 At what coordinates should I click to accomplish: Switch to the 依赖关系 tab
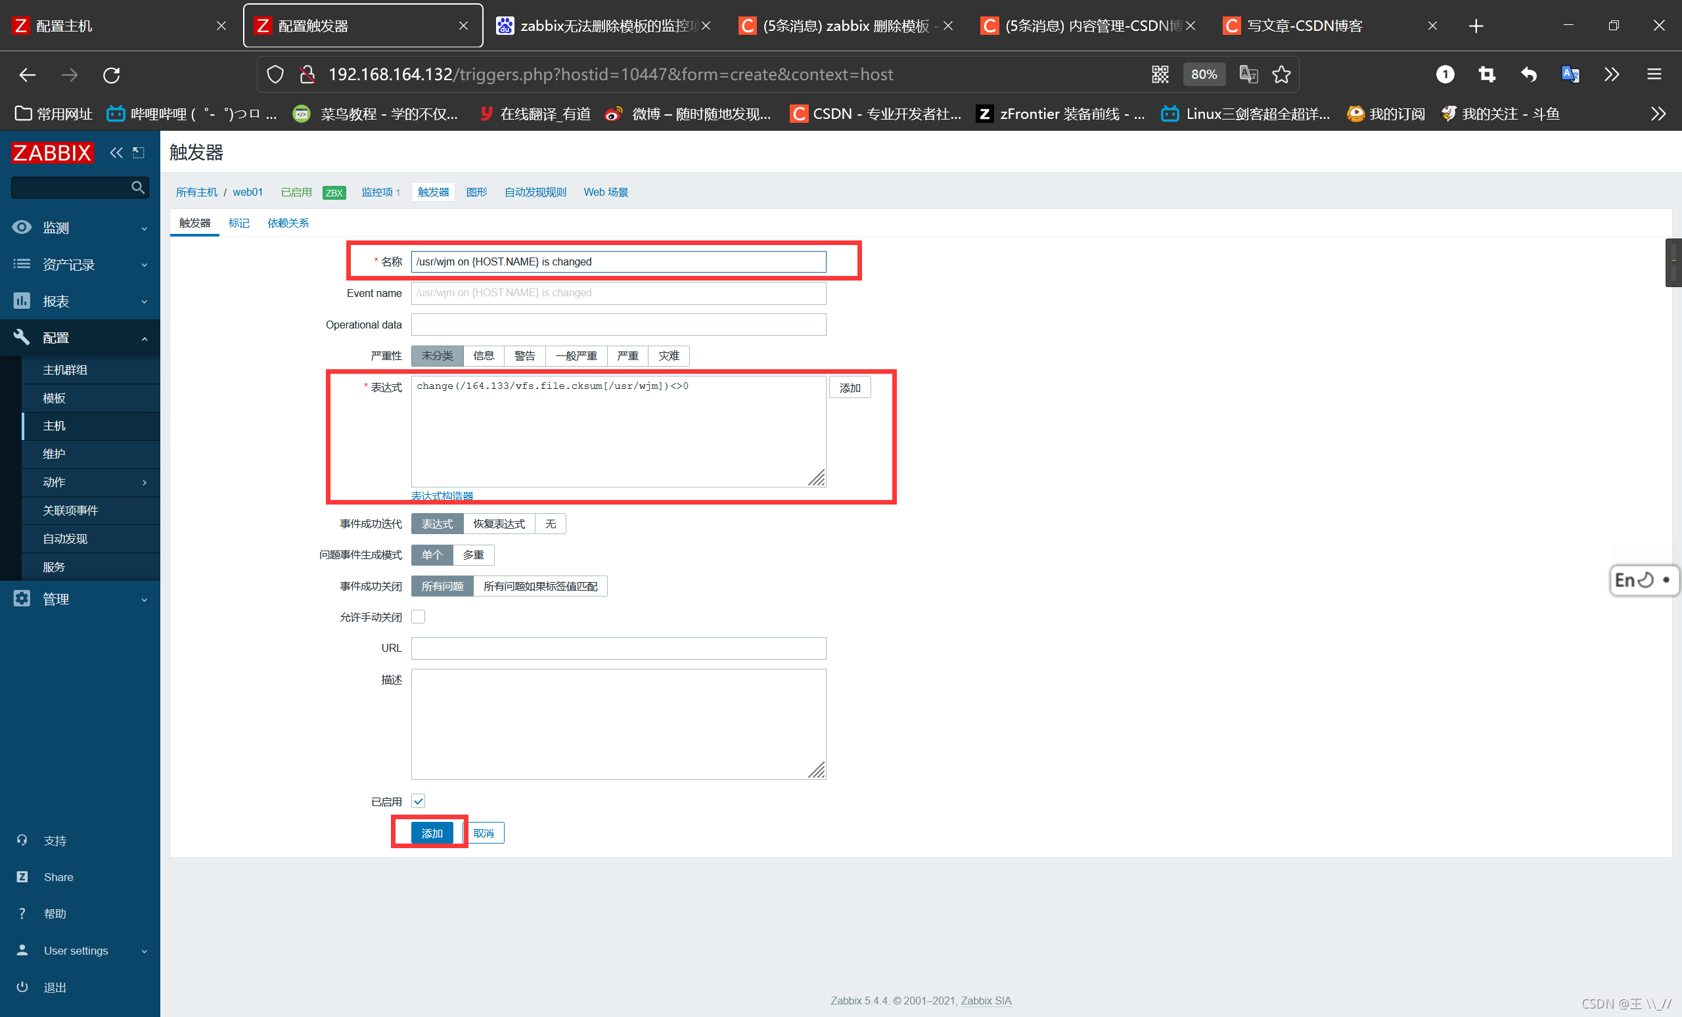pyautogui.click(x=287, y=223)
